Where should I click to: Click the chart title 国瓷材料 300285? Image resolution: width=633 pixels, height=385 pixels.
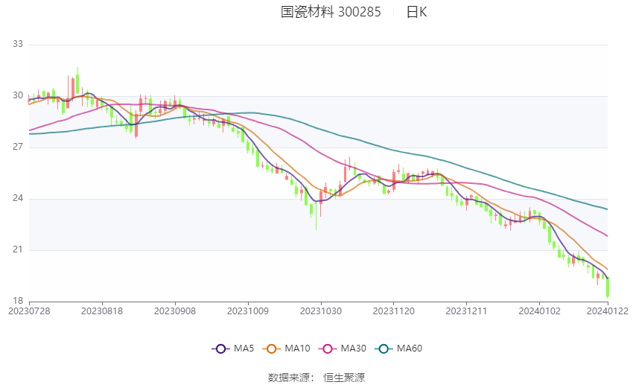point(331,12)
